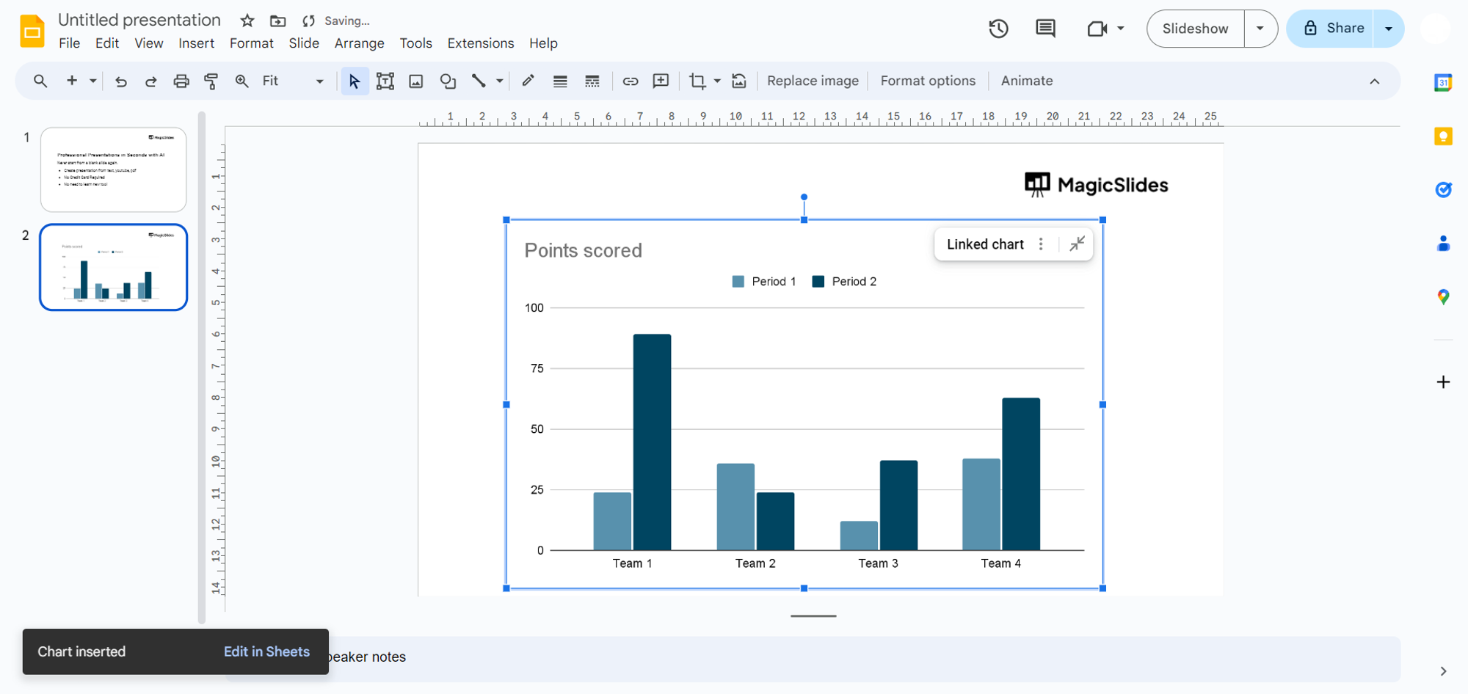Undo the last action
1468x694 pixels.
pyautogui.click(x=121, y=81)
